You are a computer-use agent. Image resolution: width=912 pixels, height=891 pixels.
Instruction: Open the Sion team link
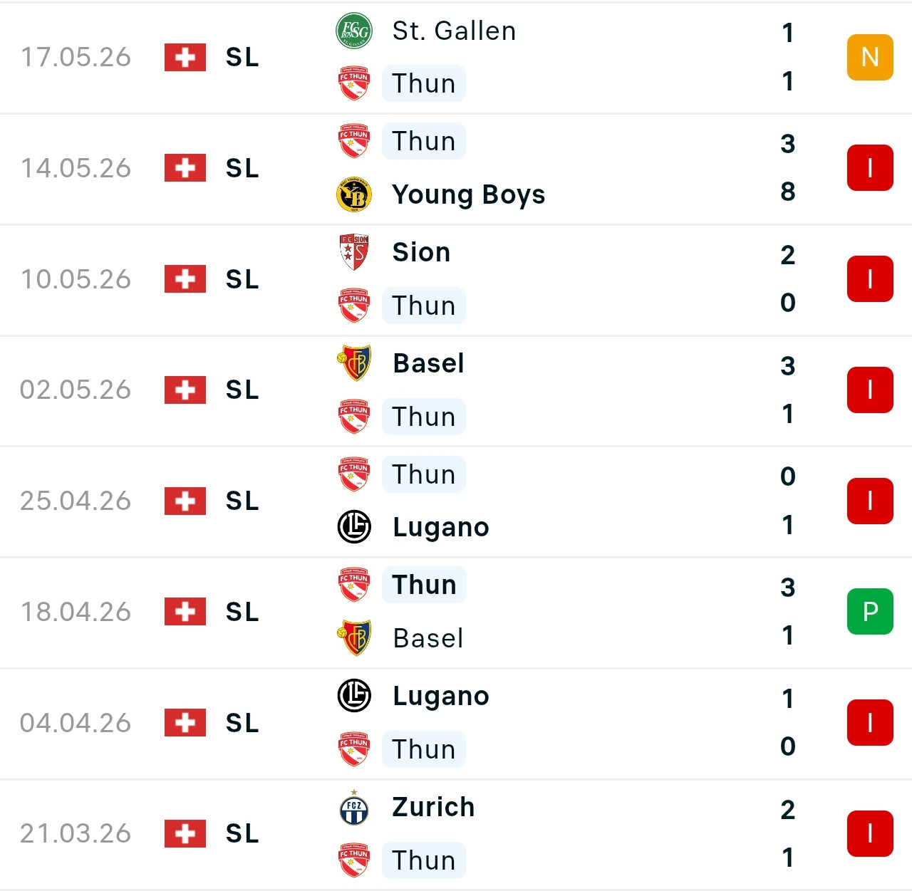click(x=421, y=252)
